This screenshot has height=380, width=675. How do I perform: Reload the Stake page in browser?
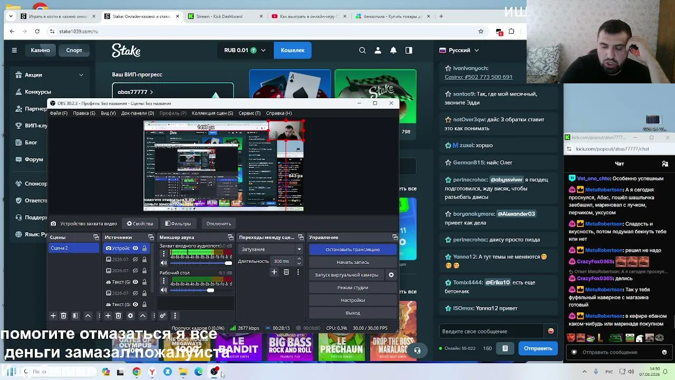pos(37,31)
